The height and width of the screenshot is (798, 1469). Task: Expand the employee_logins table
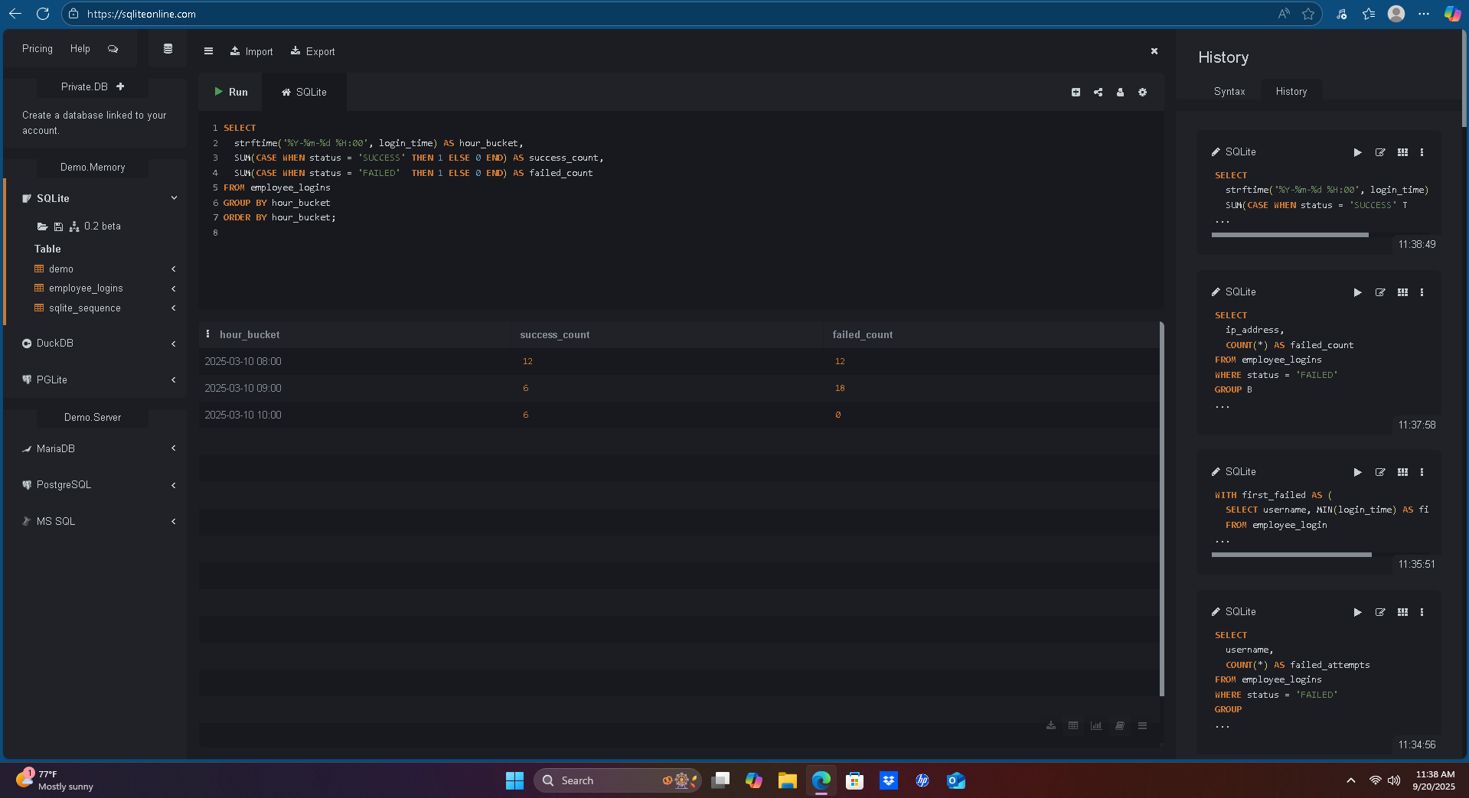(174, 288)
